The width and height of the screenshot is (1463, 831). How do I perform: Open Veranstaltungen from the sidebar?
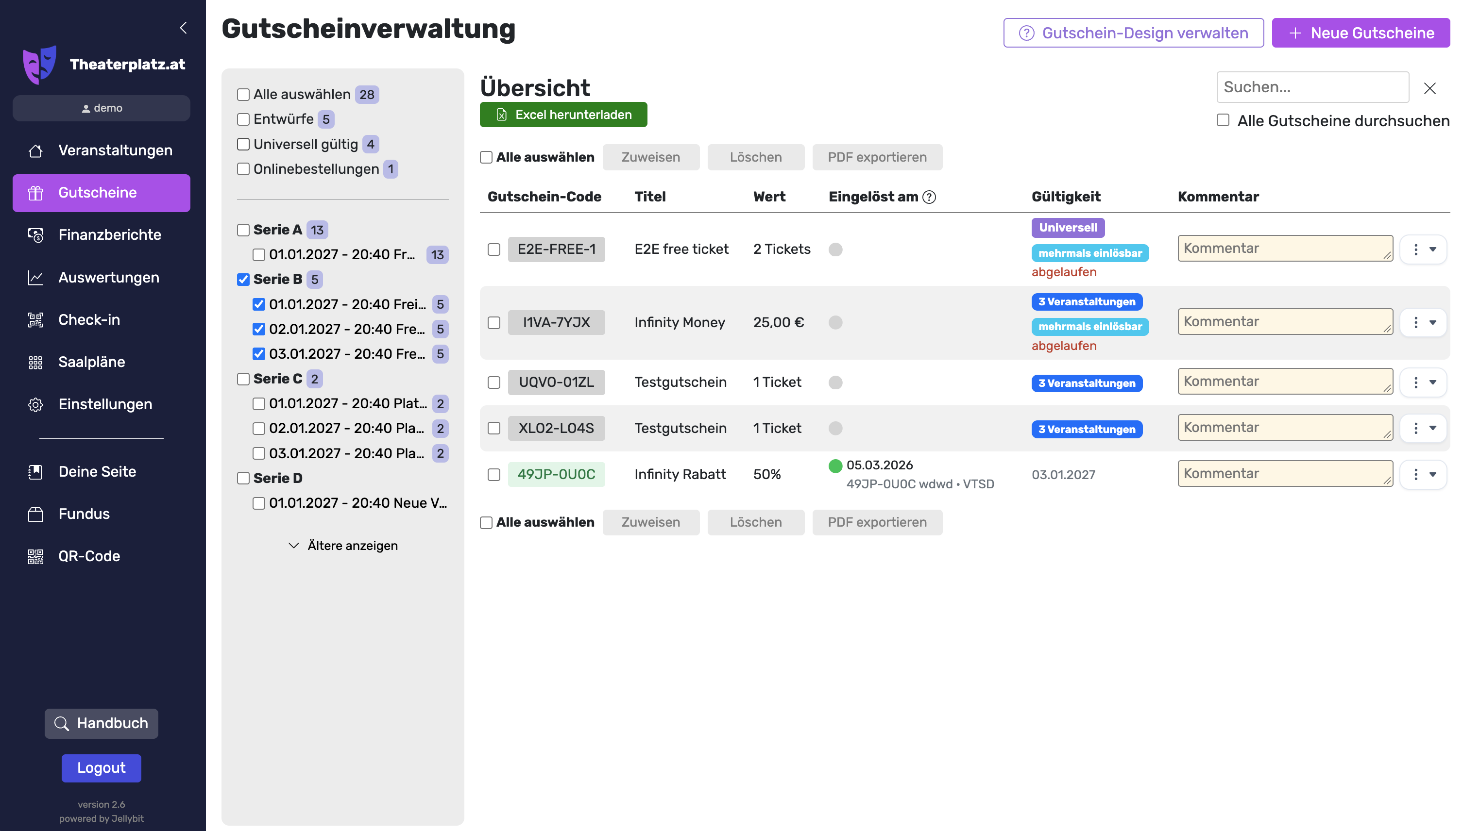coord(101,150)
